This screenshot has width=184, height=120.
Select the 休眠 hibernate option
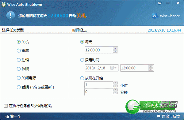click(19, 69)
